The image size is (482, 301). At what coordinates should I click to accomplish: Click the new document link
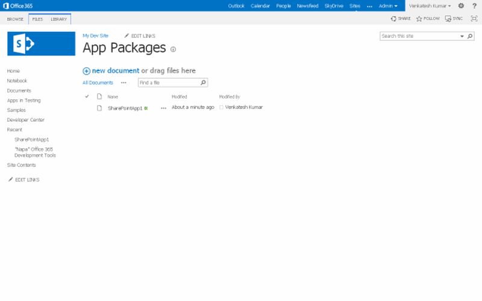116,70
